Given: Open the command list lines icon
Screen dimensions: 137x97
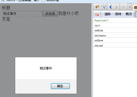Looking at the screenshot, I should [123, 7].
